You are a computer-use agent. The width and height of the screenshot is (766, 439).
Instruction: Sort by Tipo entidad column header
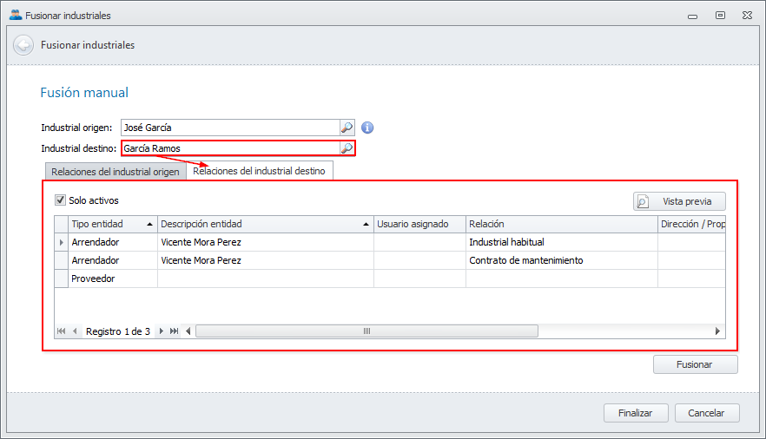[x=112, y=224]
